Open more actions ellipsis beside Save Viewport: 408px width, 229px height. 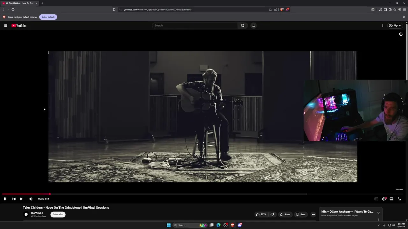(x=313, y=214)
